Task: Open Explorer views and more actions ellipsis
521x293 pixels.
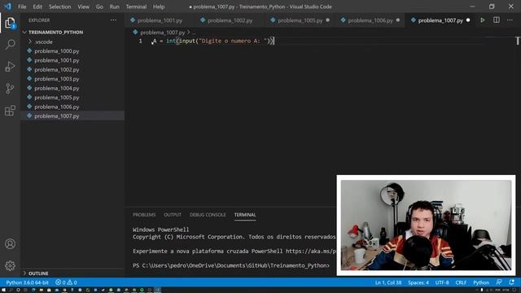Action: 113,20
